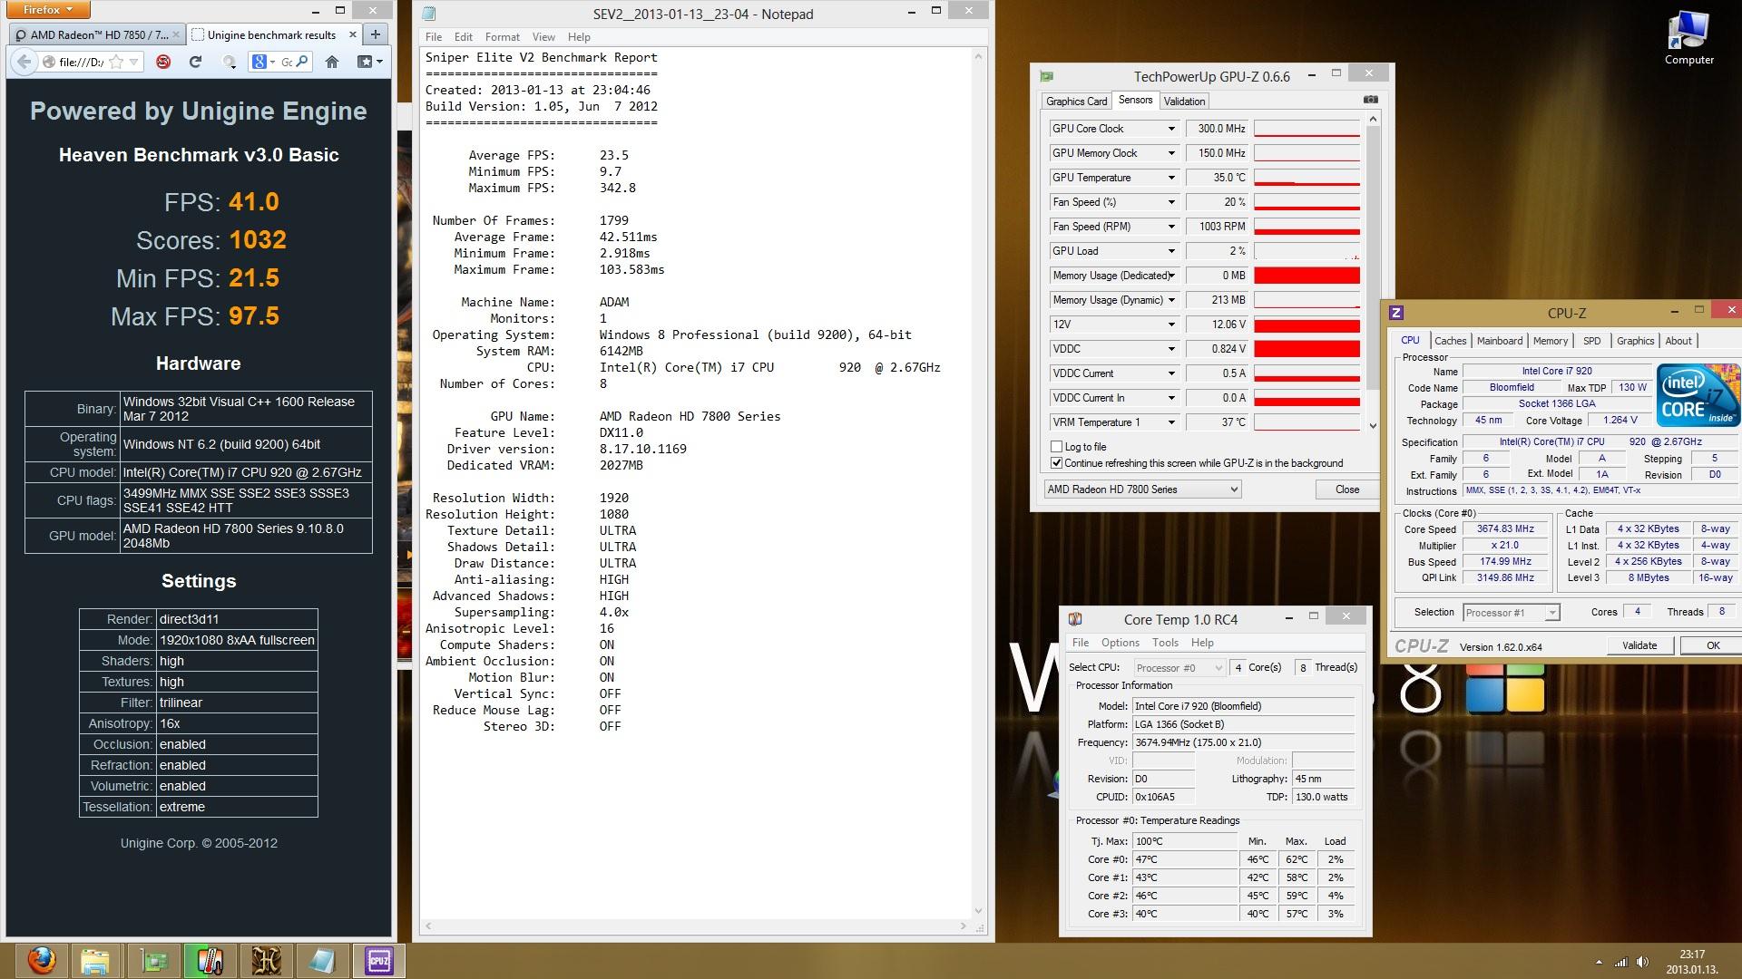Open Core Temp Tools menu

click(x=1165, y=643)
